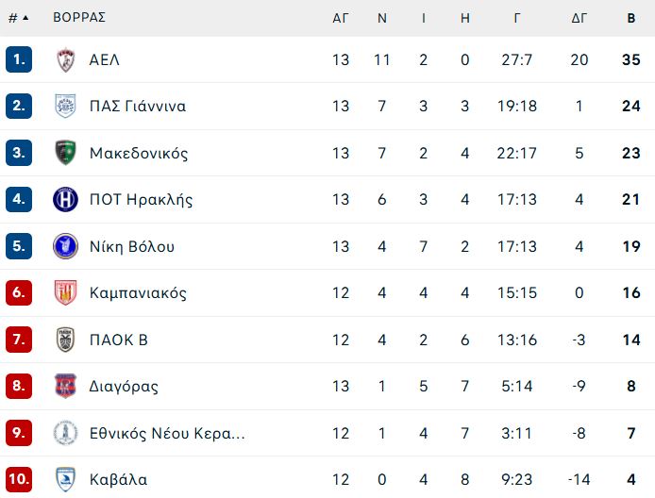Screen dimensions: 655x498
Task: Sort by the ΔΓ goal difference header
Action: point(579,18)
